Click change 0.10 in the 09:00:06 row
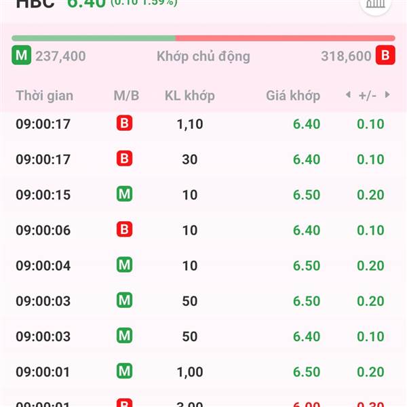This screenshot has width=407, height=407. coord(370,230)
